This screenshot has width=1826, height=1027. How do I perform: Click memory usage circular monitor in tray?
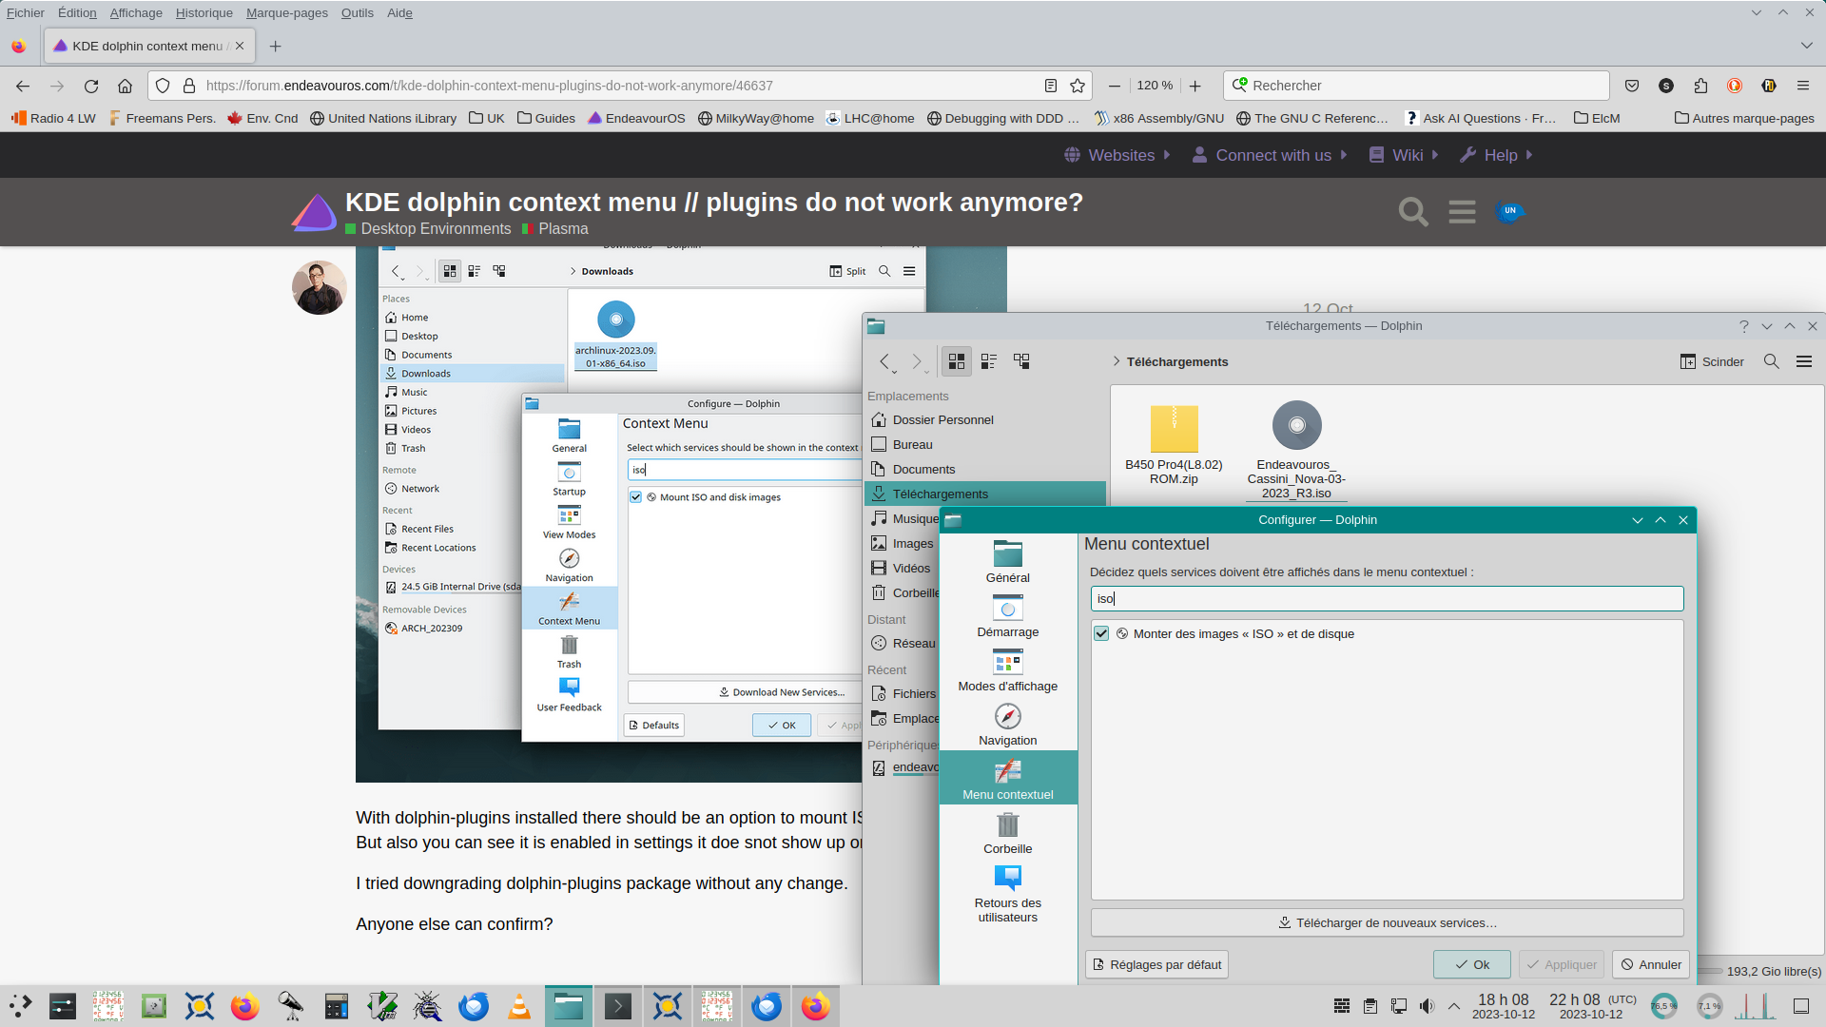tap(1710, 1006)
